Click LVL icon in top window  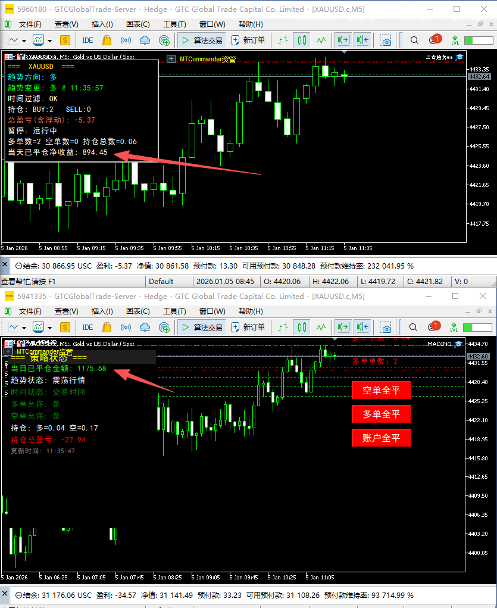tap(455, 40)
